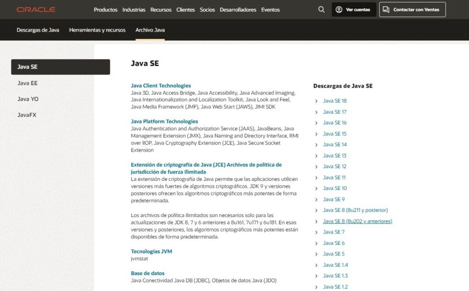The image size is (469, 291).
Task: Click the Java SE 12 link
Action: click(335, 166)
